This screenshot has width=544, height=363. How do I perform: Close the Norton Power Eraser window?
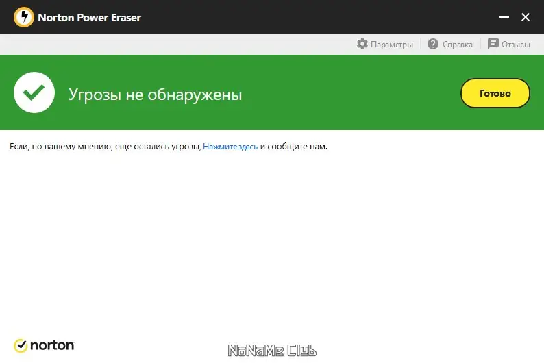click(526, 17)
